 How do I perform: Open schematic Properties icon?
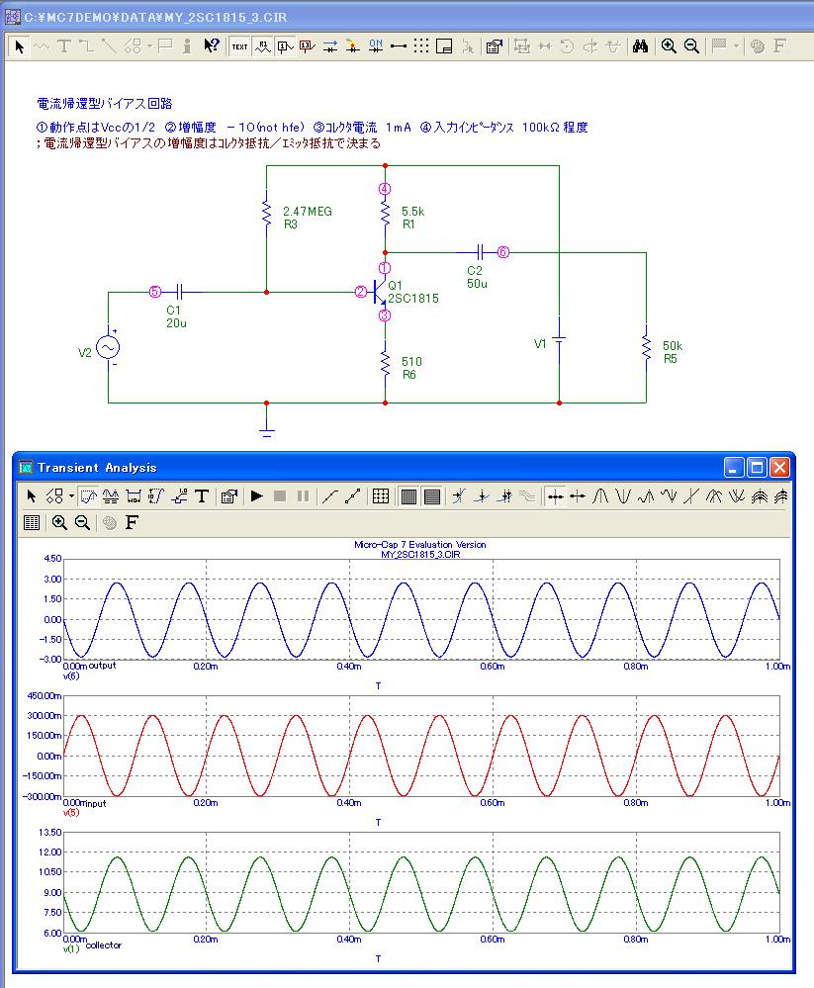click(494, 45)
